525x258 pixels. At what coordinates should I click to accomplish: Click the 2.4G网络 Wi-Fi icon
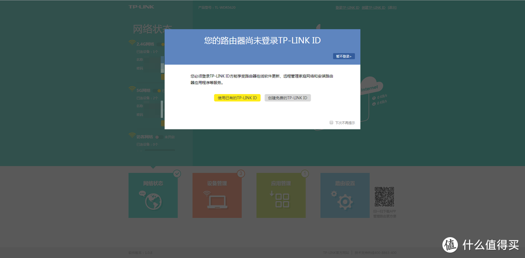(132, 43)
